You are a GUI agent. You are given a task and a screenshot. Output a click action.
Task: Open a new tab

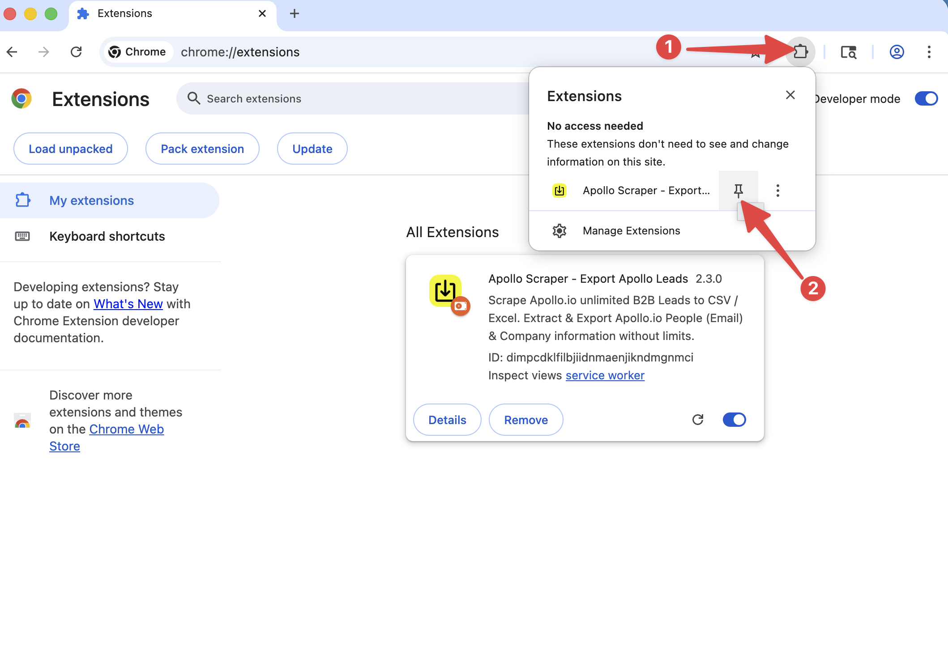[x=295, y=13]
